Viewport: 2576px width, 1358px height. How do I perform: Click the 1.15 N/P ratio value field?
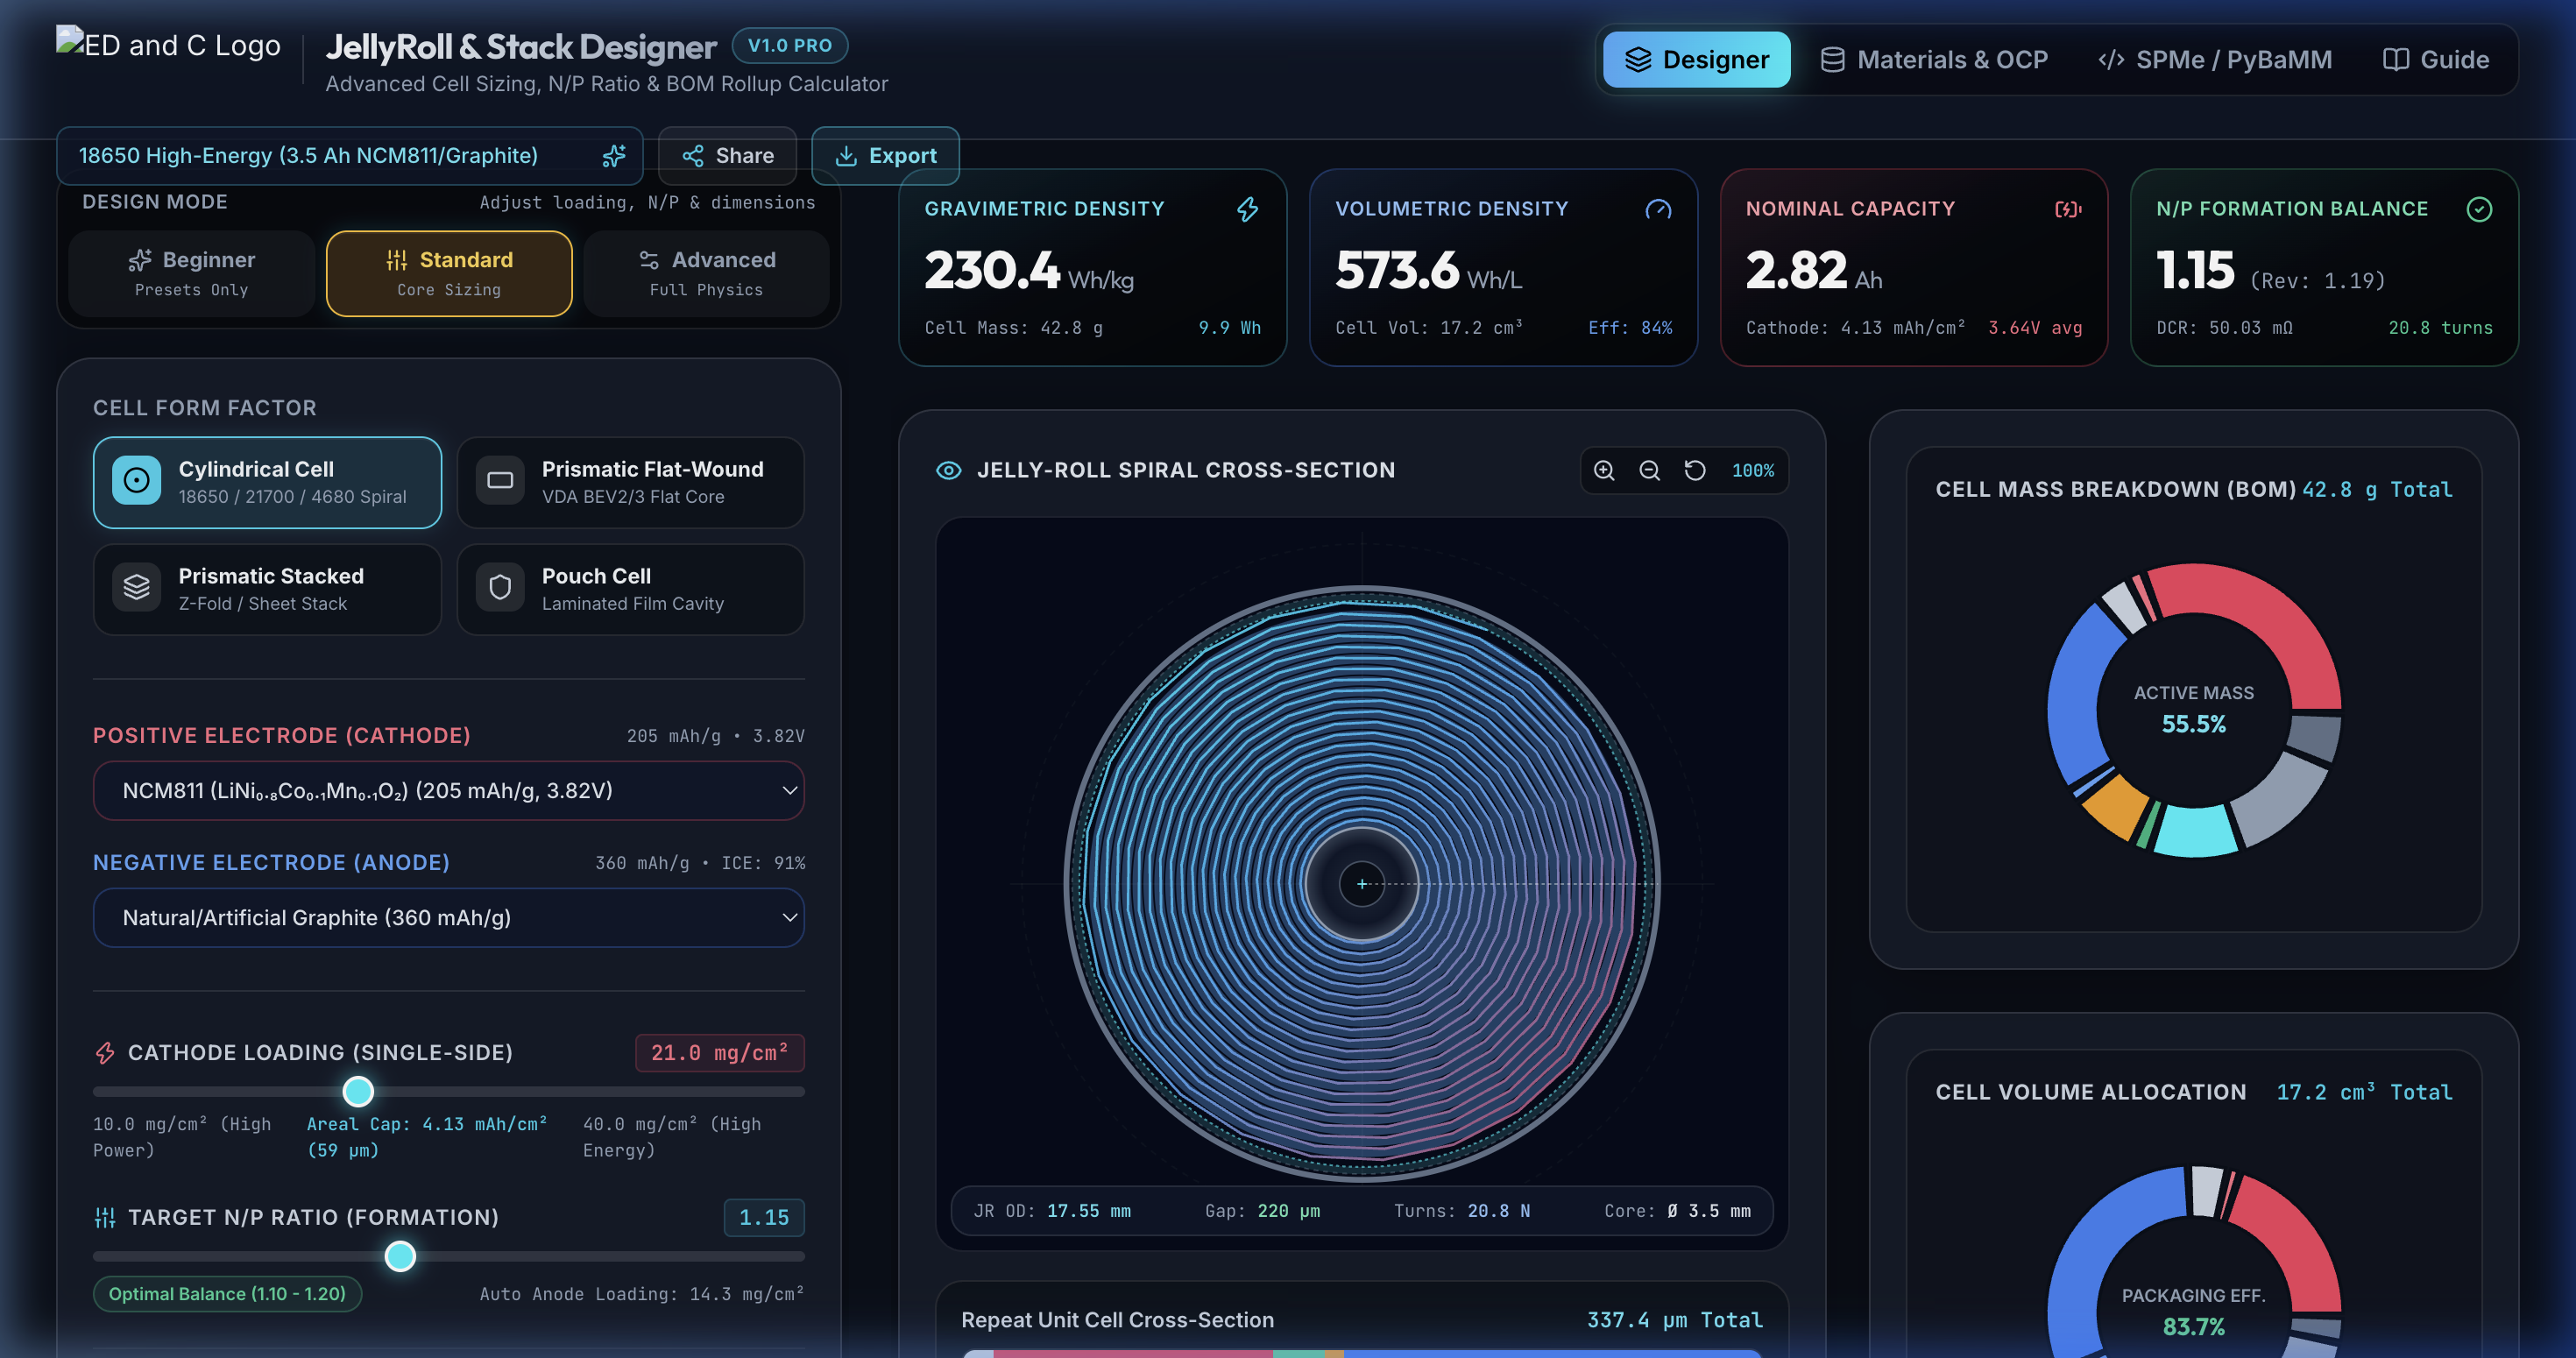764,1218
